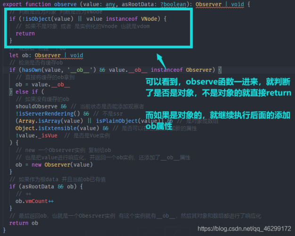295x236 pixels.
Task: Click the comment 'new 一个Observer实例 复制给ob'
Action: click(64, 150)
